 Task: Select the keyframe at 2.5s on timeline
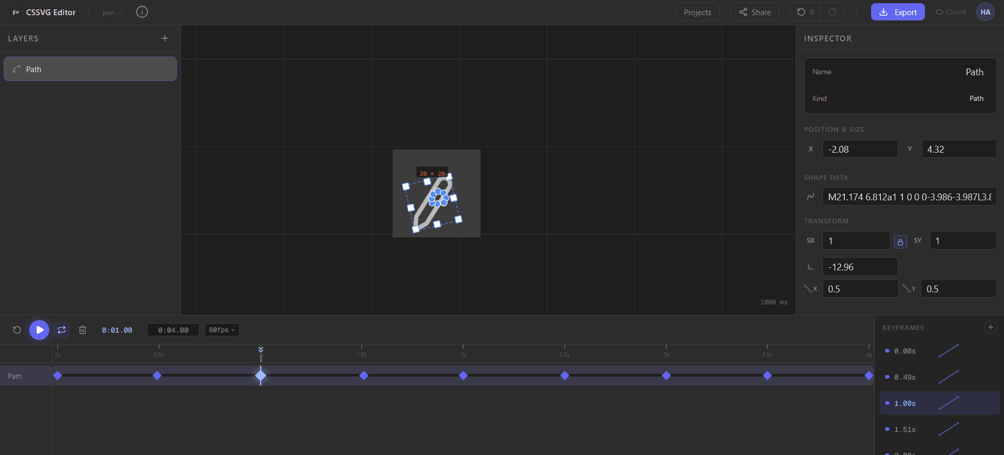[565, 376]
